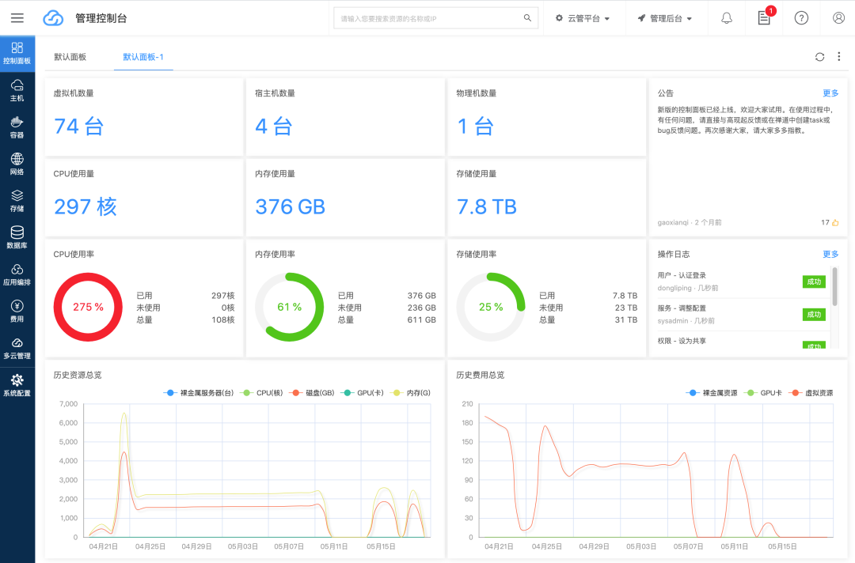855x563 pixels.
Task: Open the 网络 network section
Action: pyautogui.click(x=17, y=164)
